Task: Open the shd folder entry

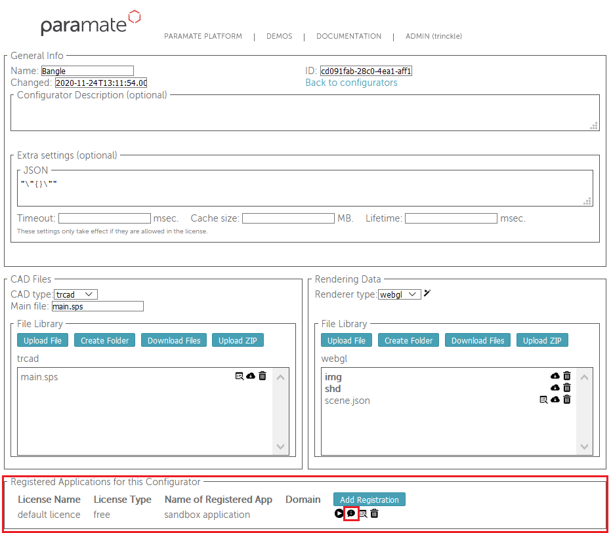Action: pos(333,389)
